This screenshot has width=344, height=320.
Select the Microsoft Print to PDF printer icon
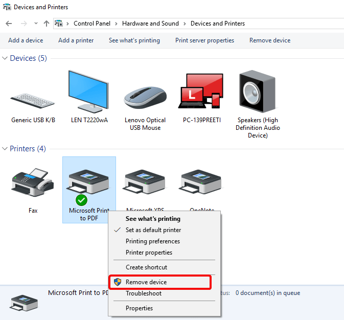point(88,182)
